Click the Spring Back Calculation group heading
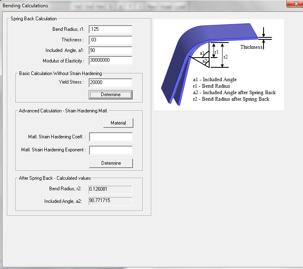This screenshot has width=303, height=269. [x=34, y=19]
